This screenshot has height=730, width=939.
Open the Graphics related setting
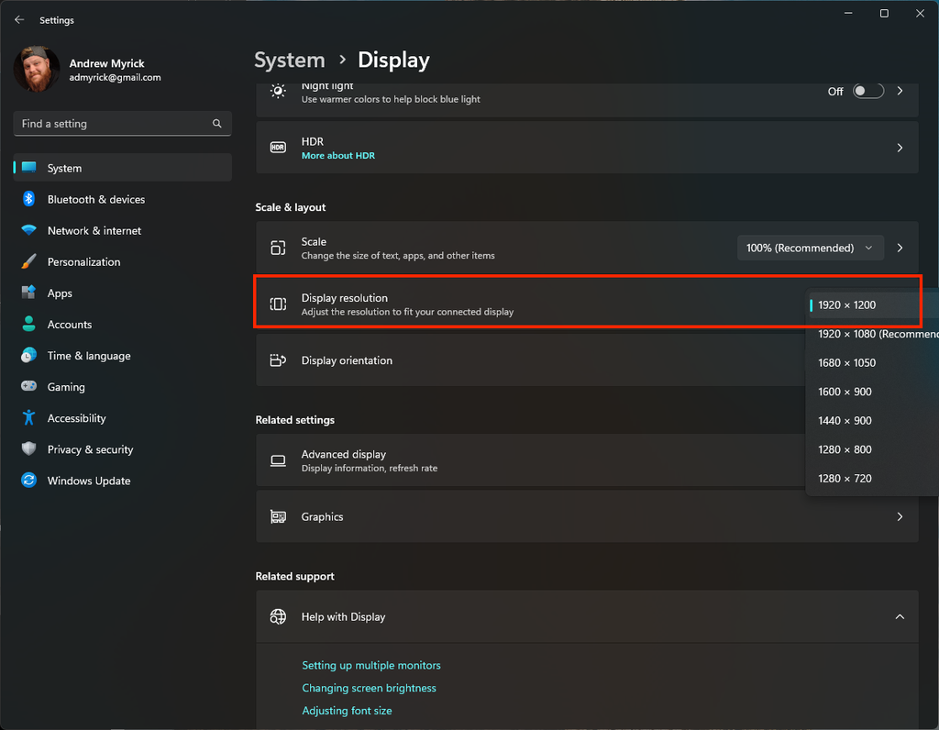[x=587, y=517]
